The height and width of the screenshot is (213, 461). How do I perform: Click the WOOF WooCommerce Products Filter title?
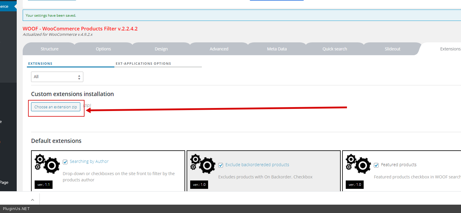80,29
